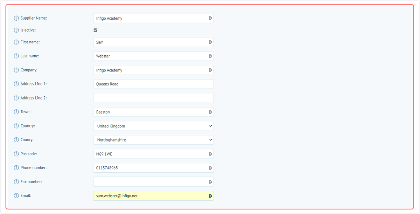
Task: Click the "Country:" label text
Action: pos(28,126)
